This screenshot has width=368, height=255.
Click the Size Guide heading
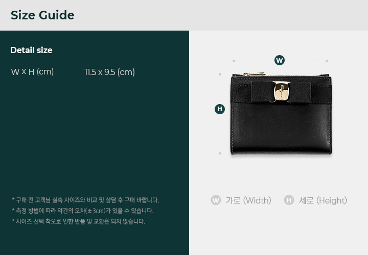point(42,15)
